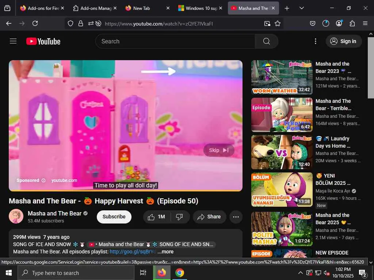
Task: Open more actions ellipsis below the video
Action: (x=236, y=217)
